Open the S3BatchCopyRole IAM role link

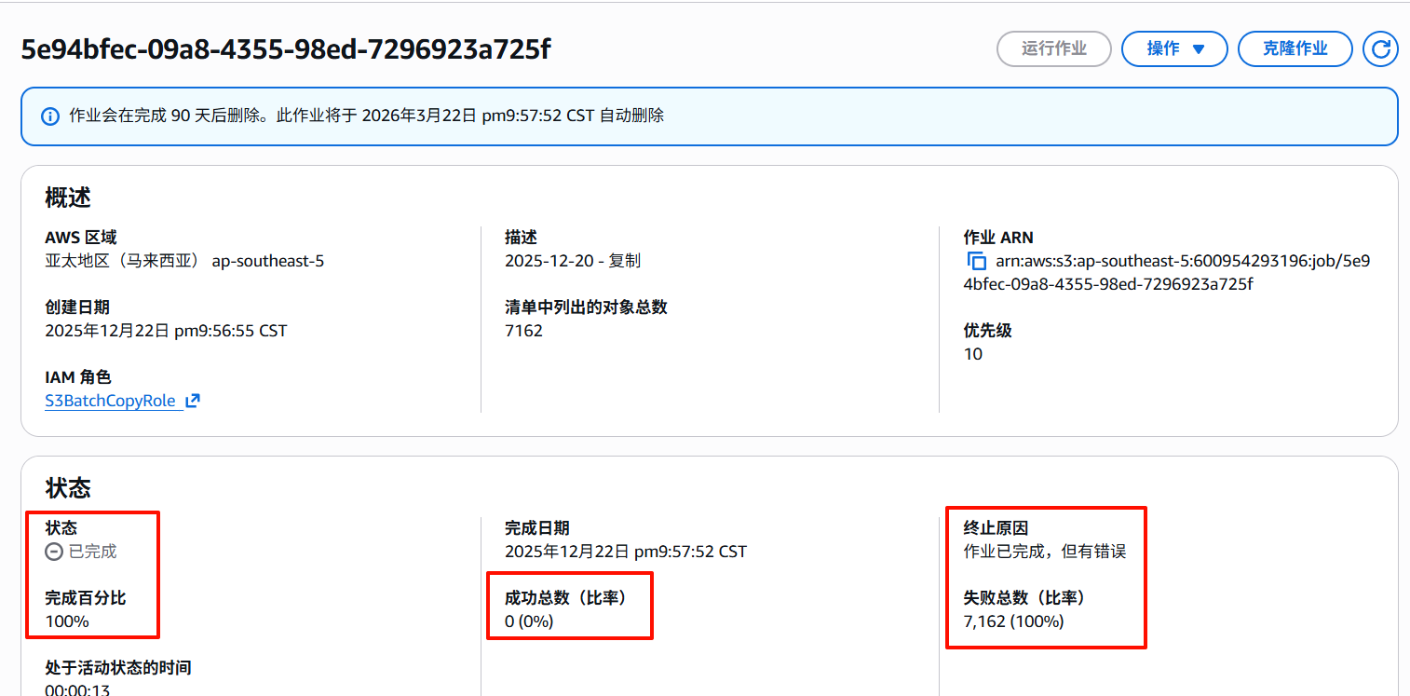pos(111,401)
